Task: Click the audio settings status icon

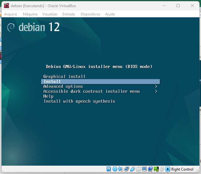Action: (121, 169)
